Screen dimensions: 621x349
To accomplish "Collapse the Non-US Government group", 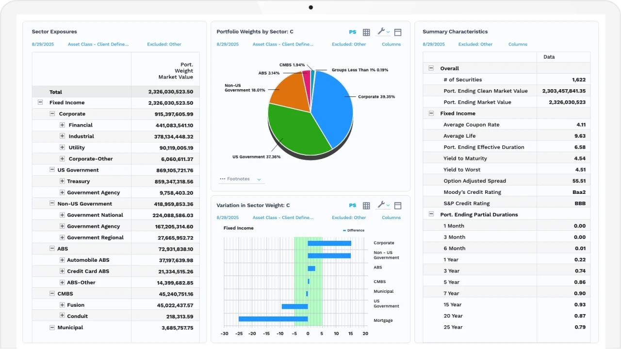I will point(52,204).
